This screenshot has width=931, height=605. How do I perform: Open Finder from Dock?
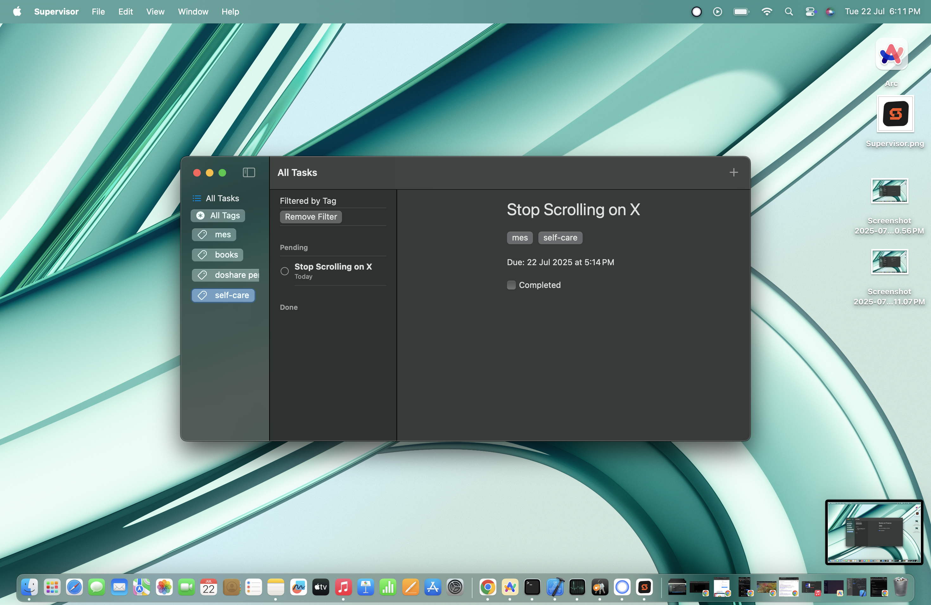coord(29,587)
